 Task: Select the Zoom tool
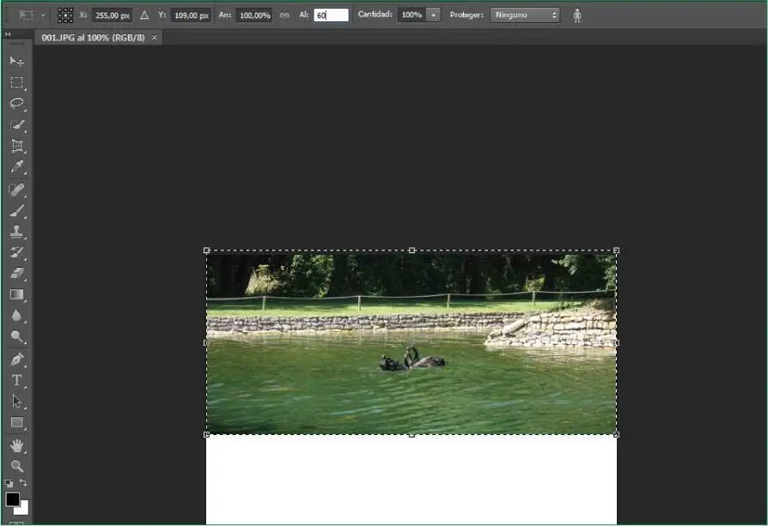pyautogui.click(x=16, y=466)
